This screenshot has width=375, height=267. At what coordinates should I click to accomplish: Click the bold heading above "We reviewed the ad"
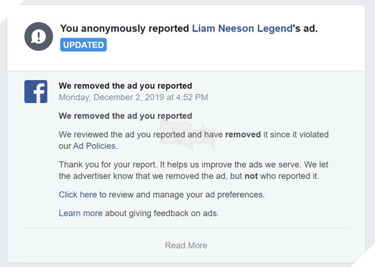pos(125,116)
